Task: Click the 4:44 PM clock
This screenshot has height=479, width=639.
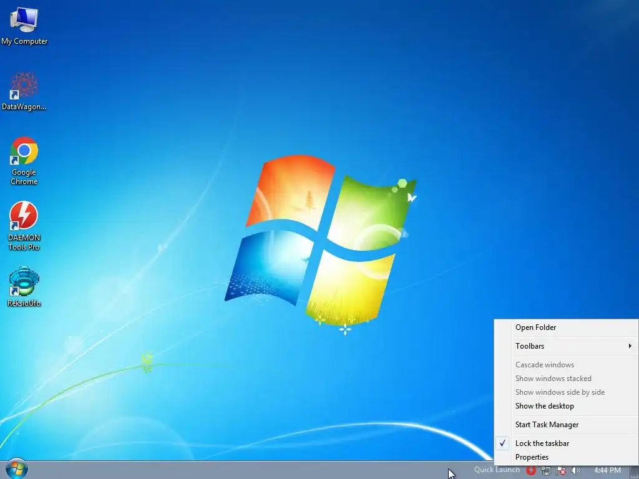Action: pyautogui.click(x=607, y=470)
